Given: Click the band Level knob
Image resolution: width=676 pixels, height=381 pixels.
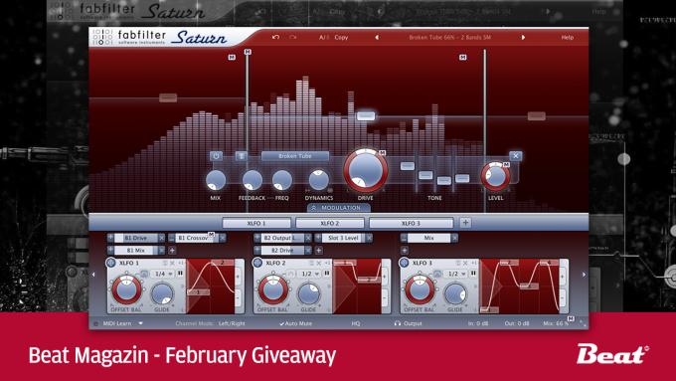Looking at the screenshot, I should click(x=495, y=176).
